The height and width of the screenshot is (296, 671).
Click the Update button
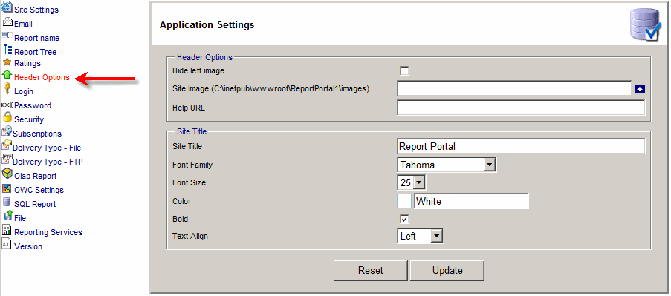click(x=447, y=270)
